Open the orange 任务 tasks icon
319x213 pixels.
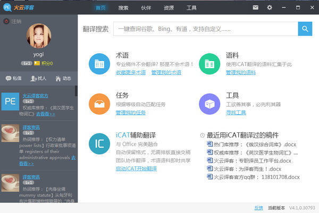coord(99,104)
